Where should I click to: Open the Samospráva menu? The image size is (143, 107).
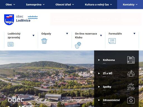tap(35, 4)
